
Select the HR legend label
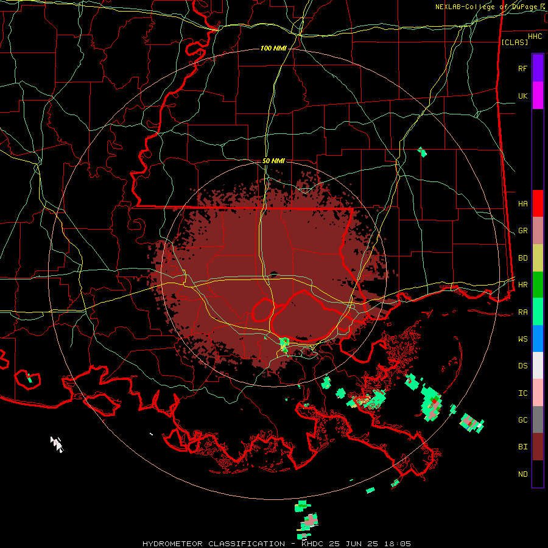click(522, 285)
